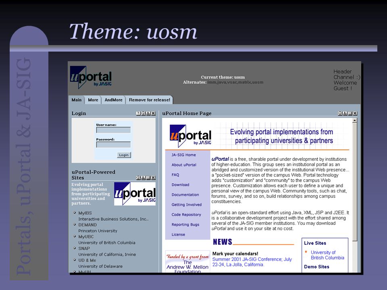Open the About uPortal link
The width and height of the screenshot is (387, 290).
(x=184, y=165)
